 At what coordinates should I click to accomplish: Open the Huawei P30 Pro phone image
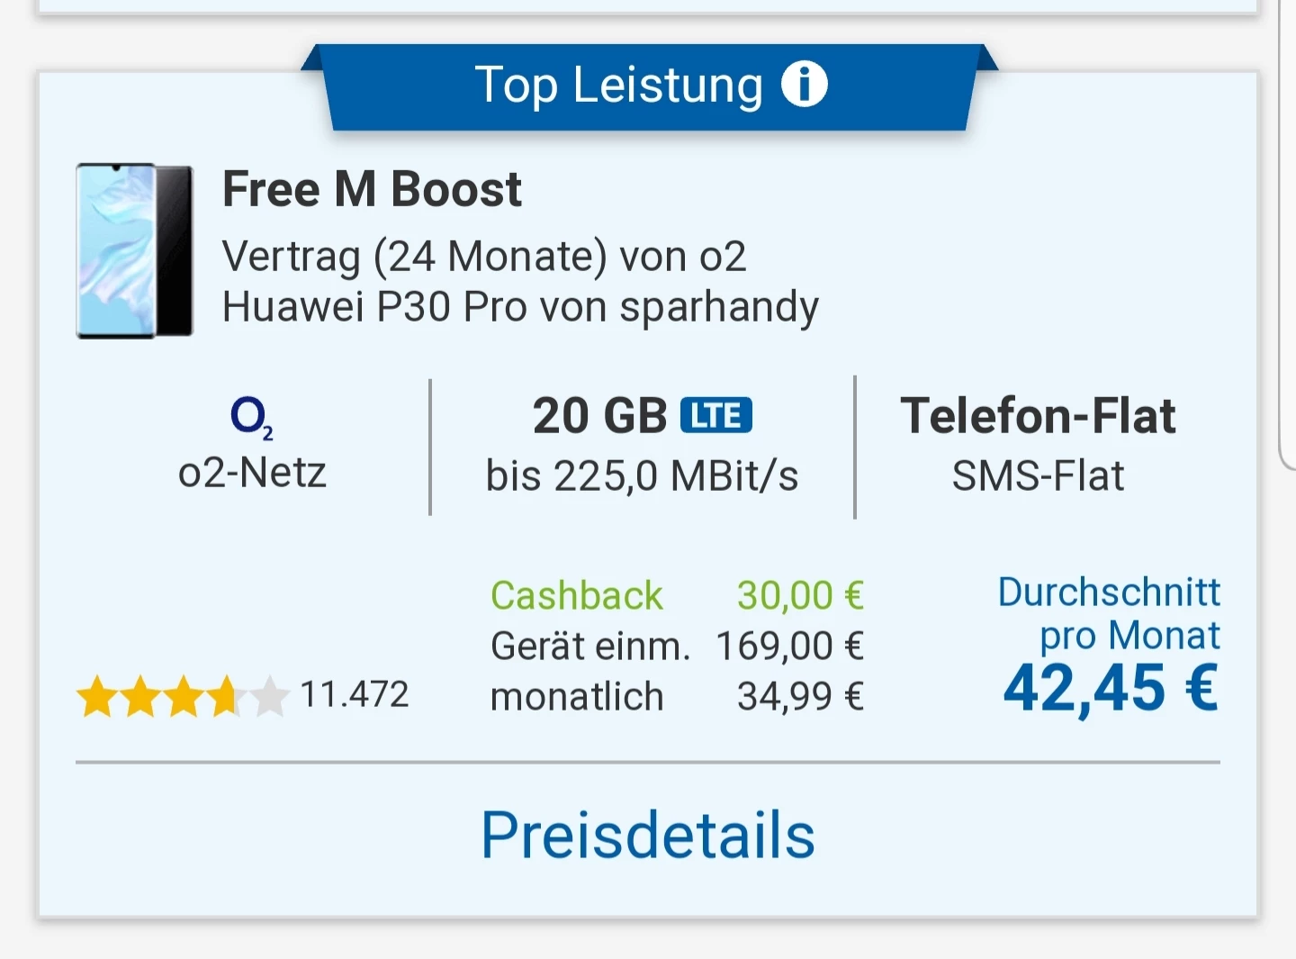(x=135, y=251)
